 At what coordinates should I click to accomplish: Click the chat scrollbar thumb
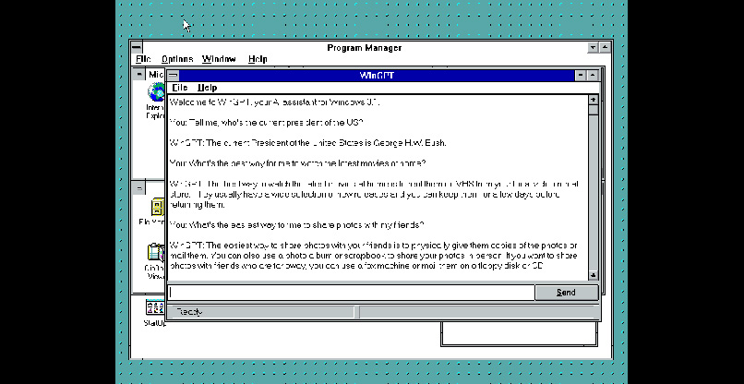pos(594,110)
